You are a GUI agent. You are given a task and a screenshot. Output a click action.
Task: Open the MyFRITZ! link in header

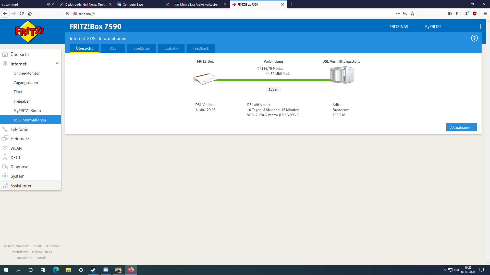[432, 27]
